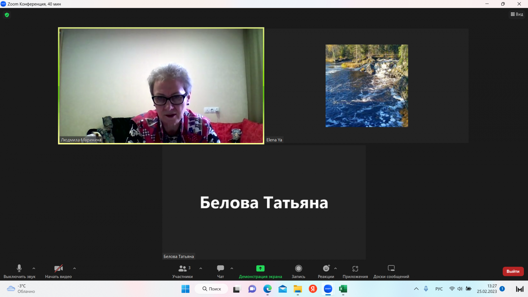Expand participants options arrow

[x=201, y=268]
